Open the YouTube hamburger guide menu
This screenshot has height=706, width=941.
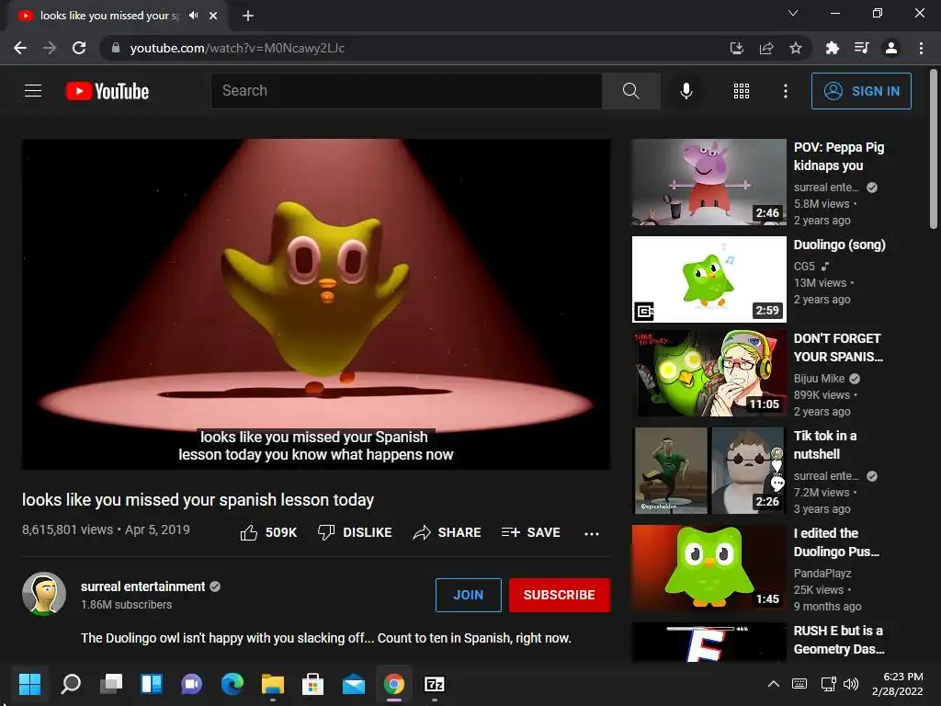point(33,91)
